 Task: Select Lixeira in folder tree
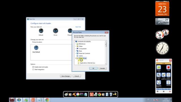[x=81, y=56]
